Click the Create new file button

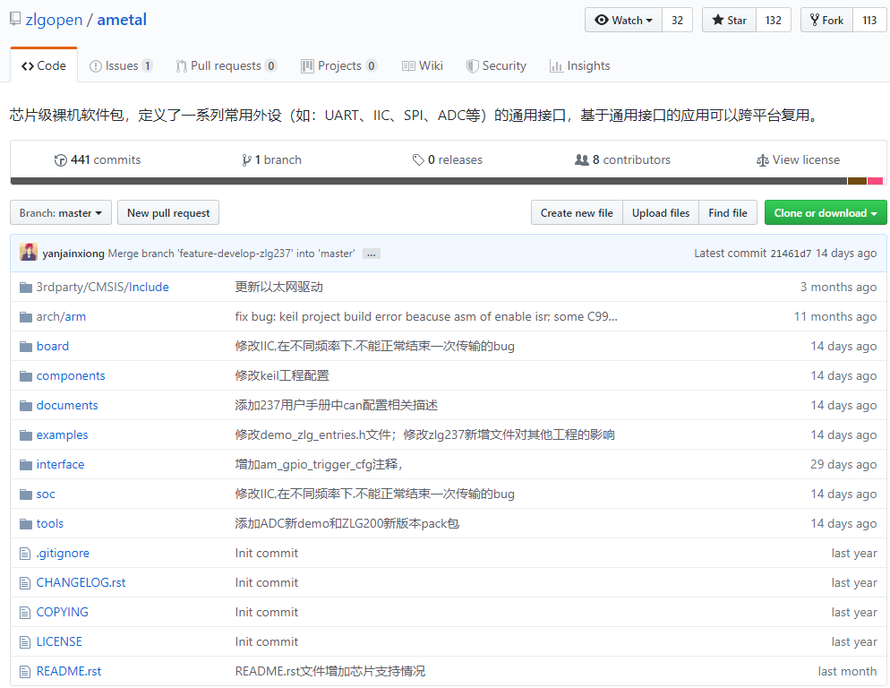577,213
